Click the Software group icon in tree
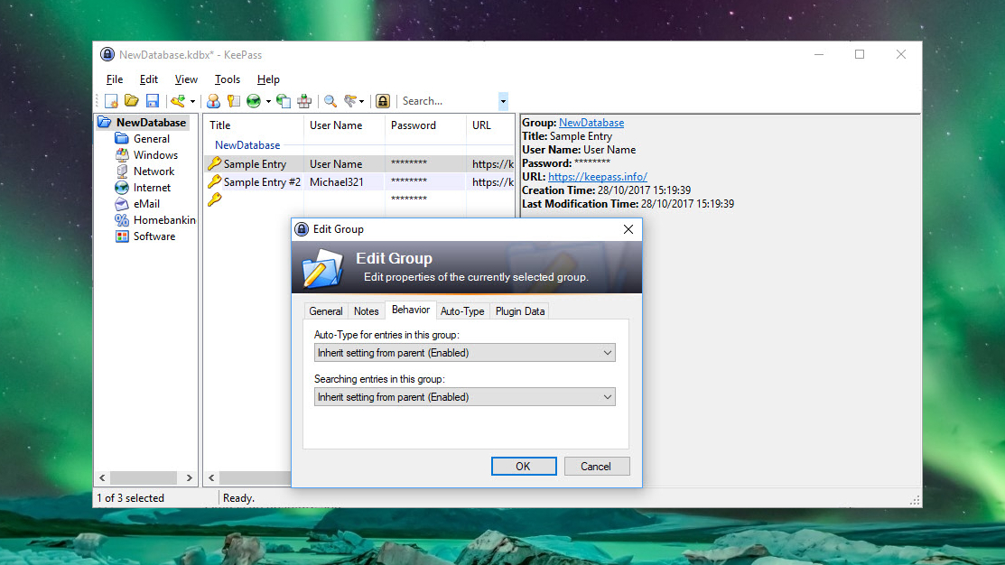The image size is (1005, 565). pos(122,236)
